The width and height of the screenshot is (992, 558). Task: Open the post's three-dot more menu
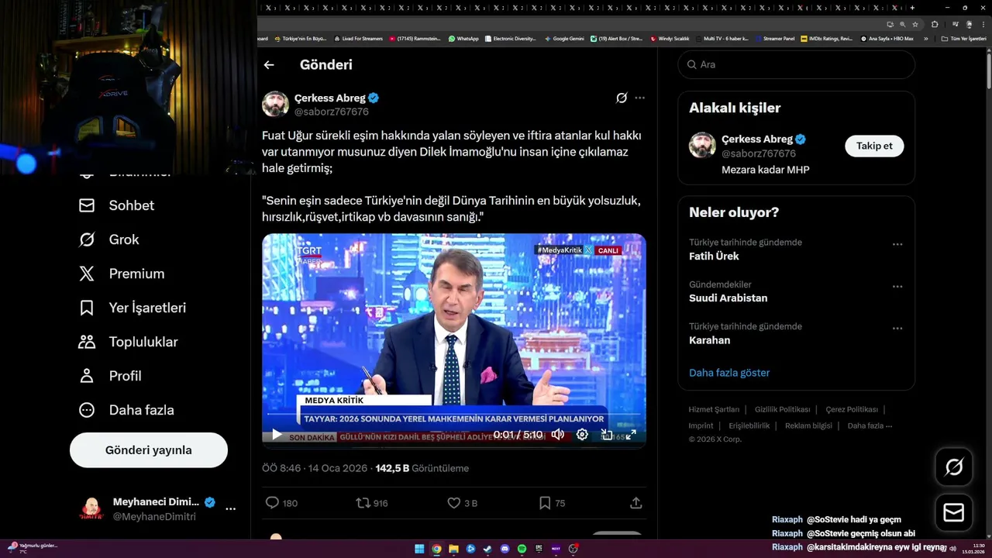click(x=639, y=98)
